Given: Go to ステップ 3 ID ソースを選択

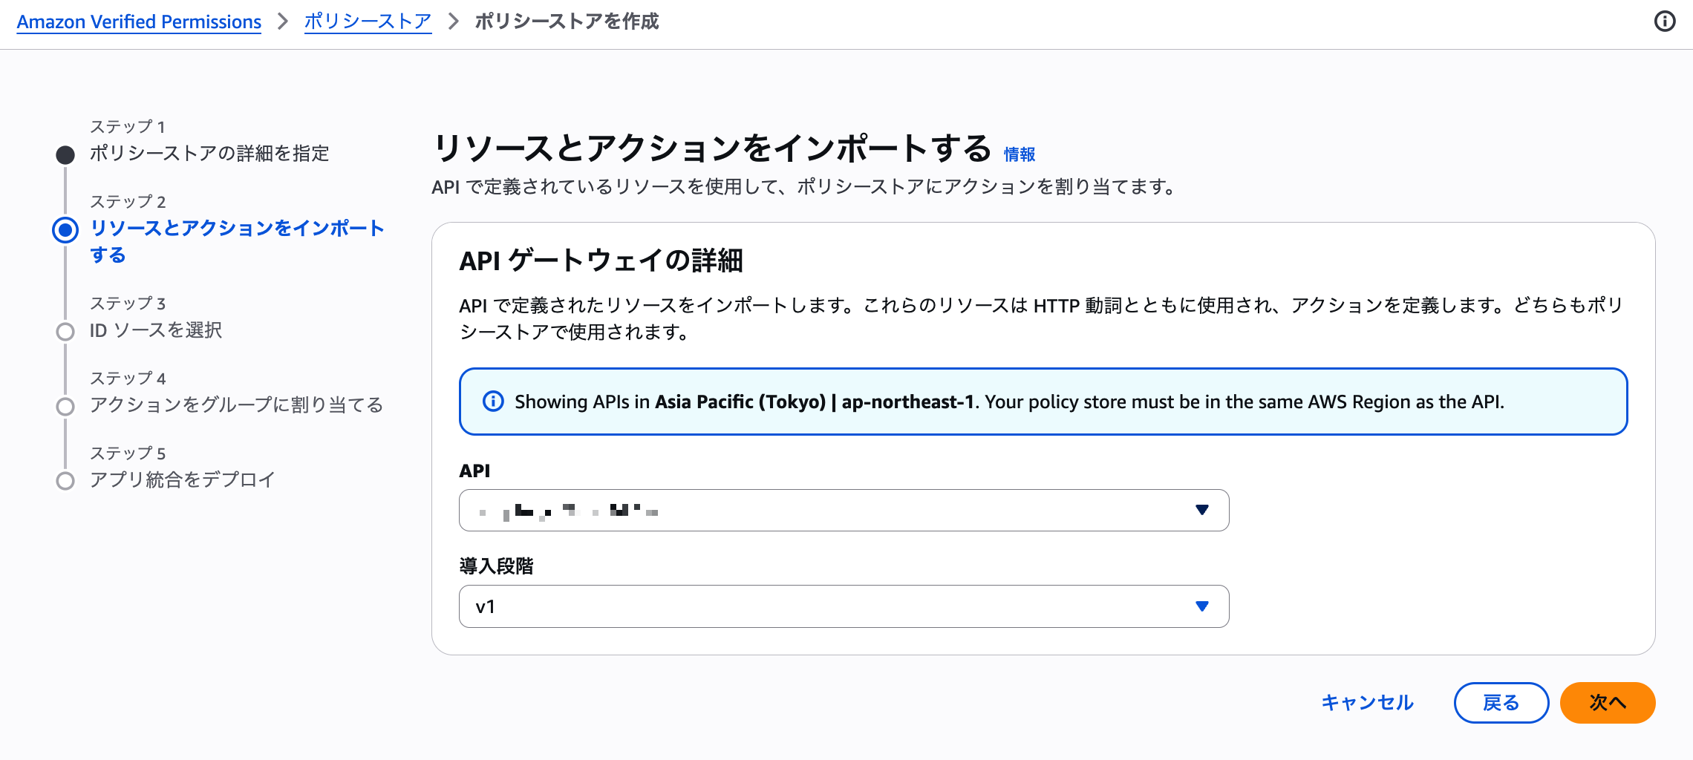Looking at the screenshot, I should click(x=156, y=331).
